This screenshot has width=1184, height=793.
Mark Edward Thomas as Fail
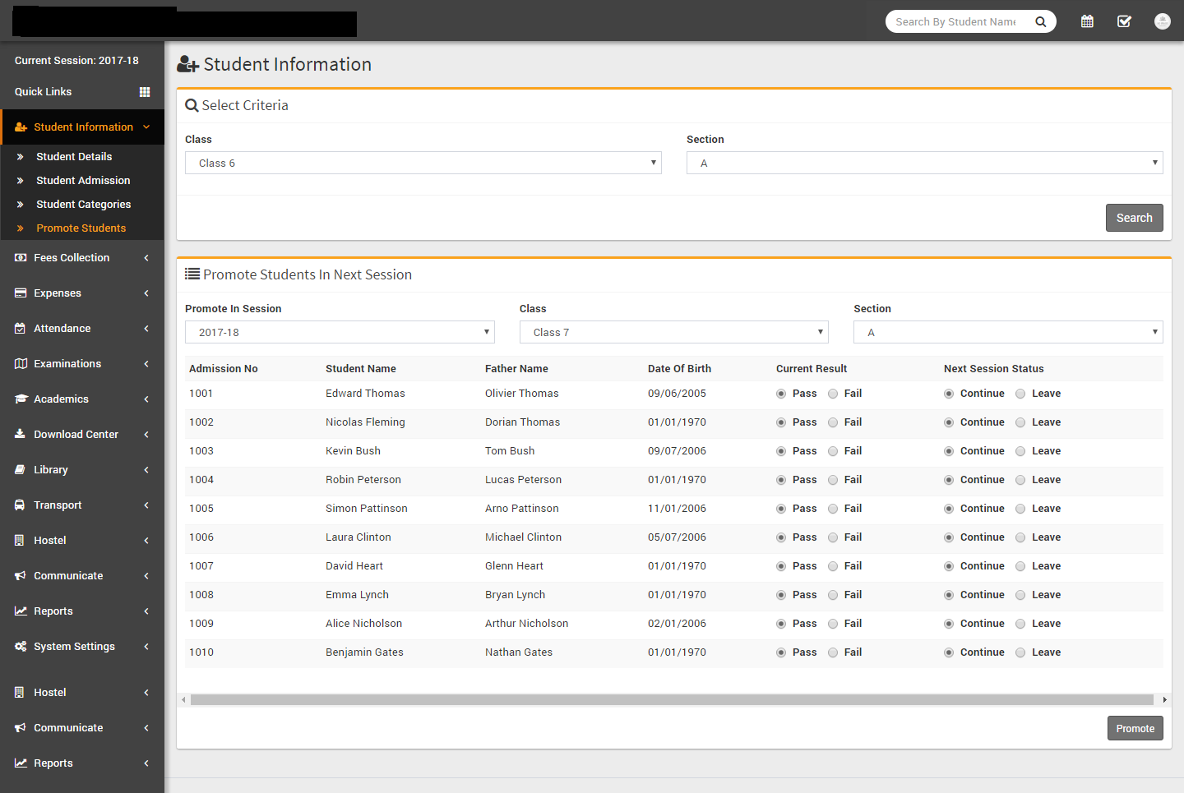833,394
